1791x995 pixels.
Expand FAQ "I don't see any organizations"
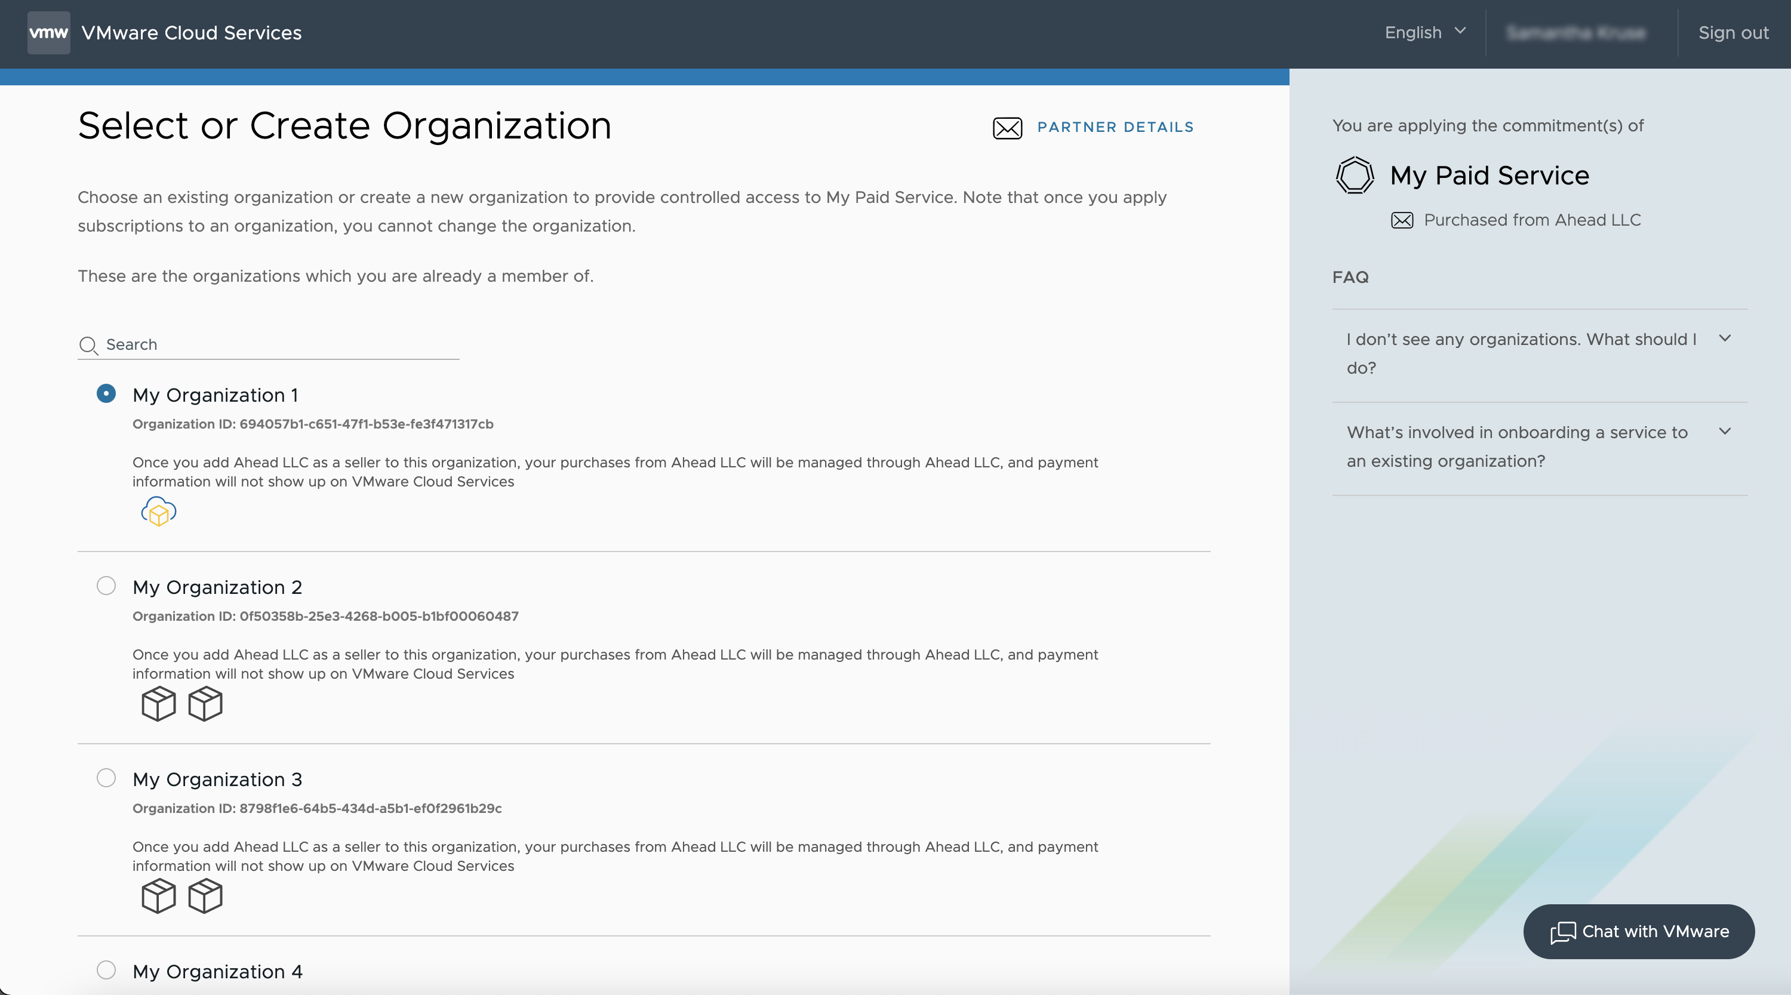tap(1539, 354)
